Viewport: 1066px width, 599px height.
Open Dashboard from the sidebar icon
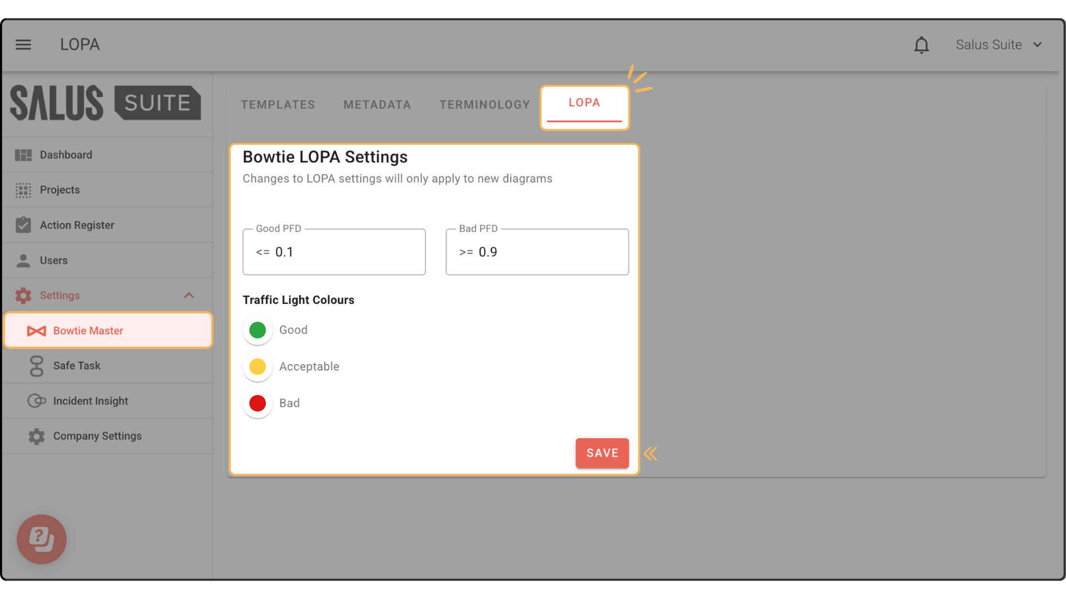coord(23,155)
